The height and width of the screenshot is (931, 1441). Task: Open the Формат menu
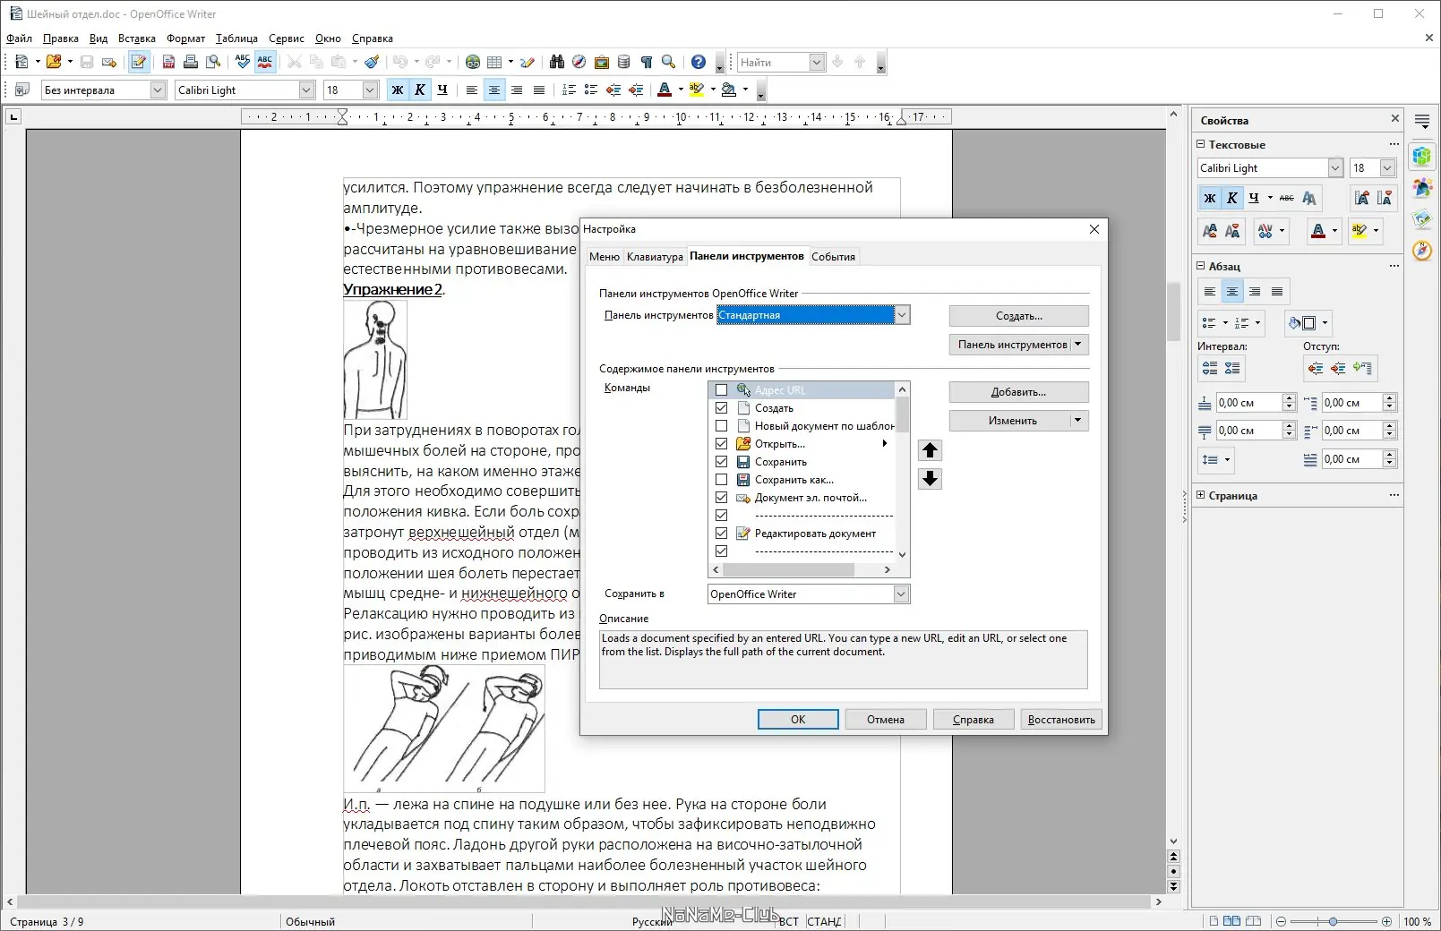pyautogui.click(x=185, y=38)
